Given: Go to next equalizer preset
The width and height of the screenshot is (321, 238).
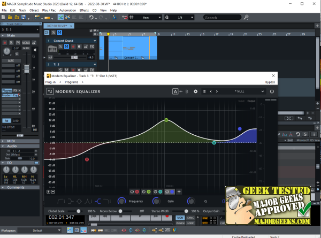Looking at the screenshot, I should [217, 91].
